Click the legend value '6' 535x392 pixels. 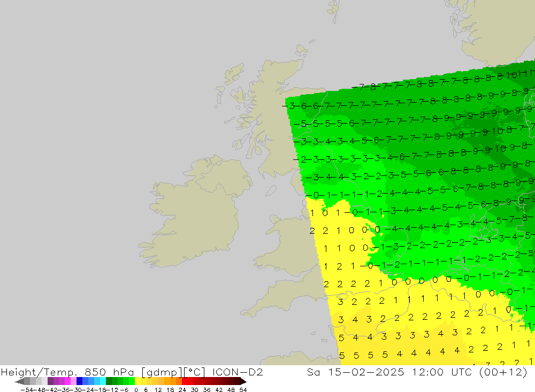[146, 390]
